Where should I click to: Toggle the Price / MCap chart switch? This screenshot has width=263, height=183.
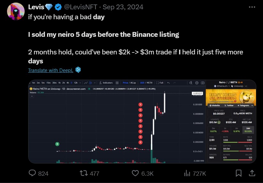(x=130, y=83)
